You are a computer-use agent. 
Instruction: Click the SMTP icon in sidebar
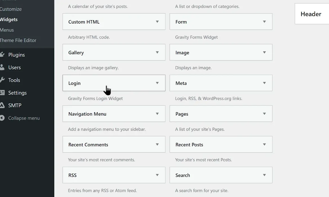2,105
